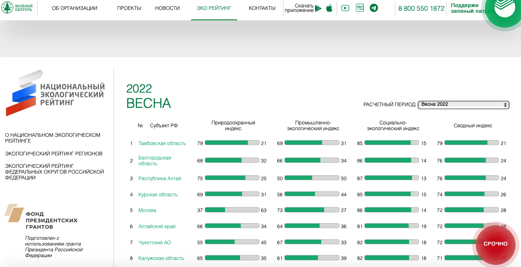This screenshot has width=521, height=267.
Task: Click the Национальный экологический рейтинг logo
Action: pyautogui.click(x=55, y=94)
